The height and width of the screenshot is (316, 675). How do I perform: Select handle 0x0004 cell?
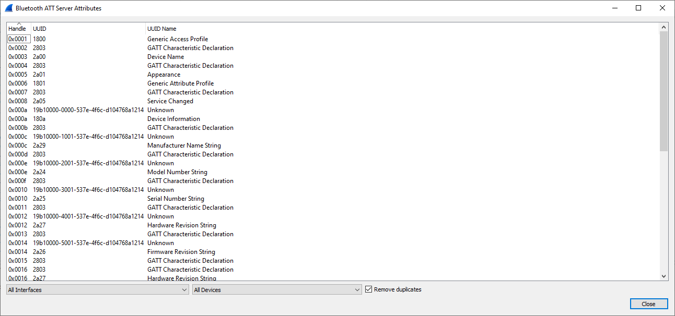(18, 66)
